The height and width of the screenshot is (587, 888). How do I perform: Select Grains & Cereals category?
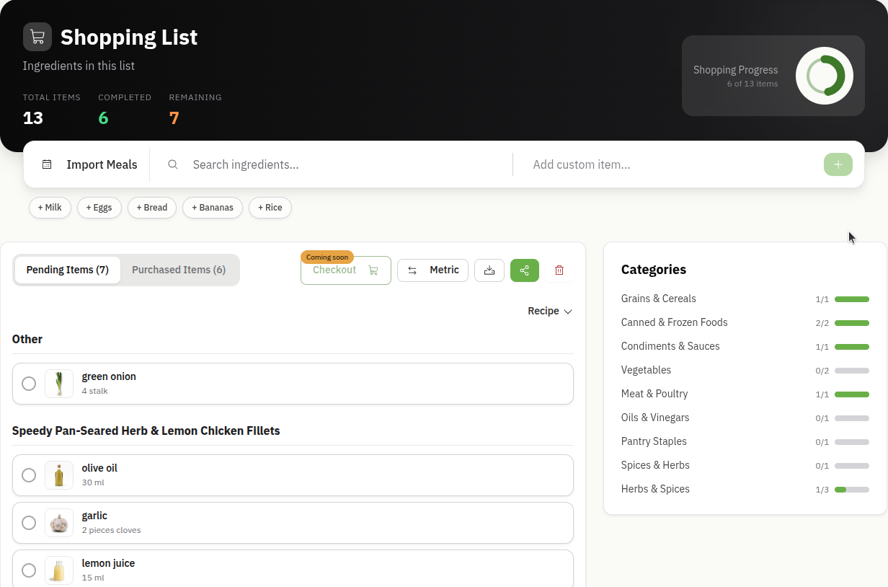[x=659, y=299]
